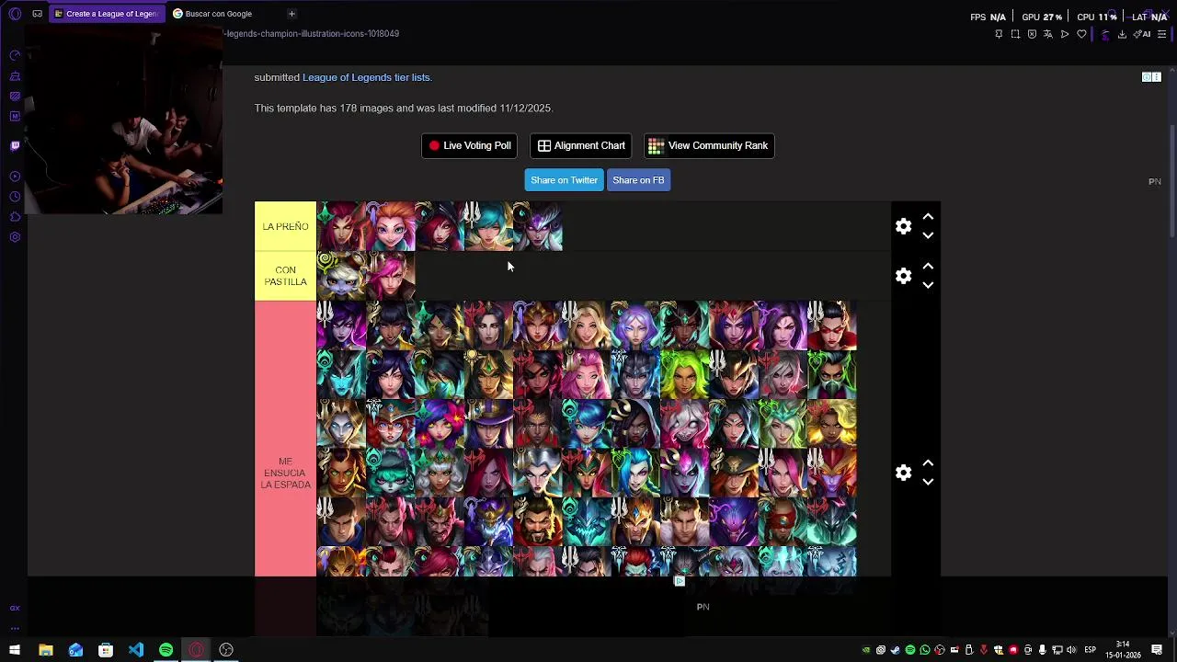The image size is (1177, 662).
Task: Open settings gear for ME ENSUCIA LA ESPADA tier
Action: (903, 472)
